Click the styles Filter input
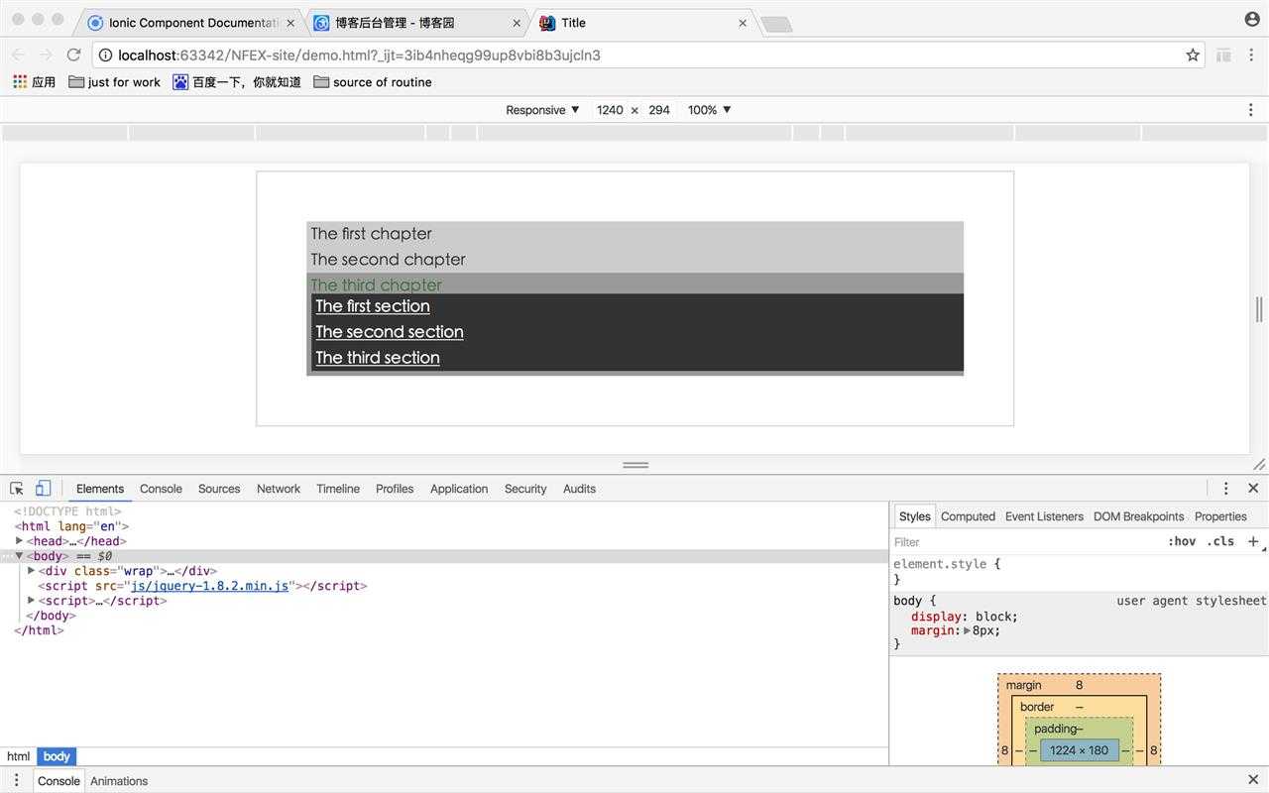1269x793 pixels. pyautogui.click(x=1026, y=542)
